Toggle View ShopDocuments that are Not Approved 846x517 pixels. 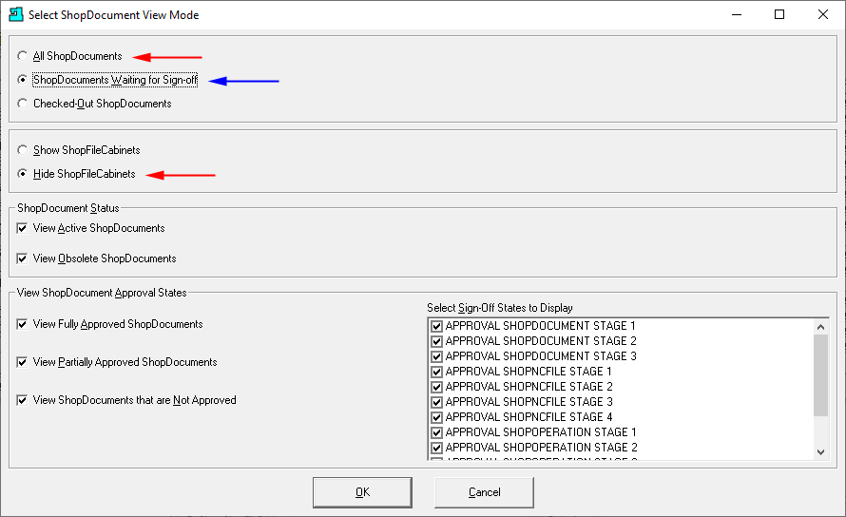(22, 400)
